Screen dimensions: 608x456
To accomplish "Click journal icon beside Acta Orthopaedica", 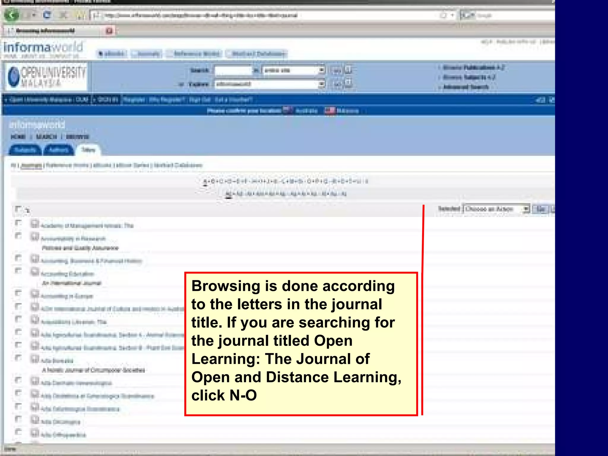I will (35, 433).
